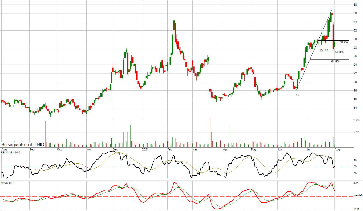This screenshot has height=211, width=363.
Task: Click the Sep month label on the time axis
Action: pyautogui.click(x=32, y=149)
